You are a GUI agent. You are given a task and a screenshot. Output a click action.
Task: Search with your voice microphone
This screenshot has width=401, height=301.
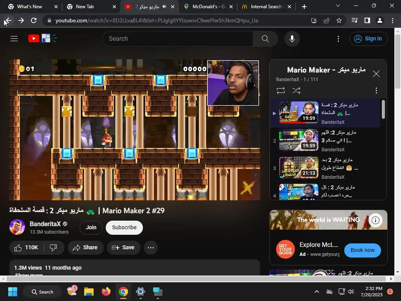292,39
